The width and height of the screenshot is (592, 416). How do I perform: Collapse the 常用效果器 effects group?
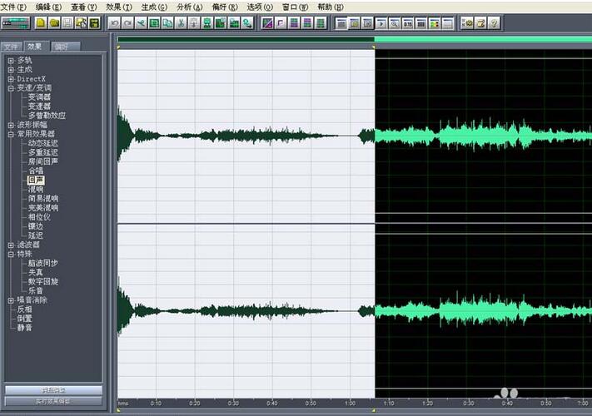coord(11,133)
